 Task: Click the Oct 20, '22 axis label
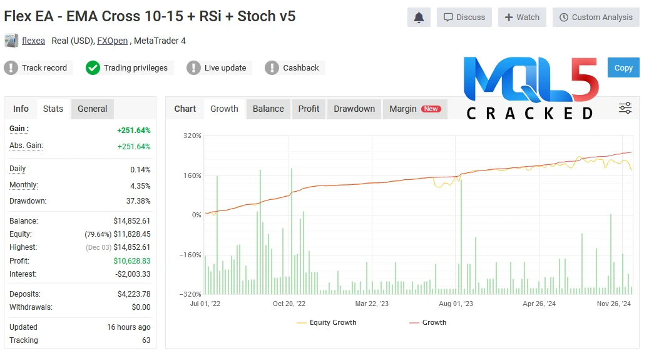[x=289, y=304]
